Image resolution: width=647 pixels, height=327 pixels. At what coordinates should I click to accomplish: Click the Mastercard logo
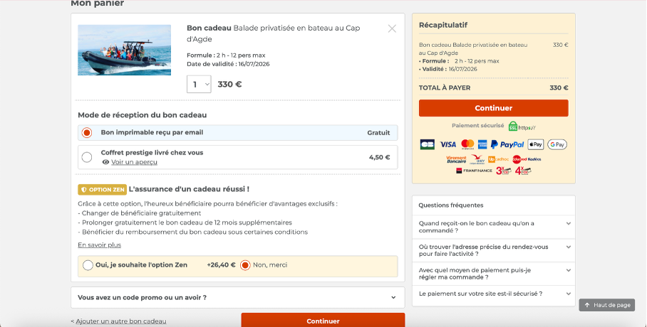click(467, 144)
